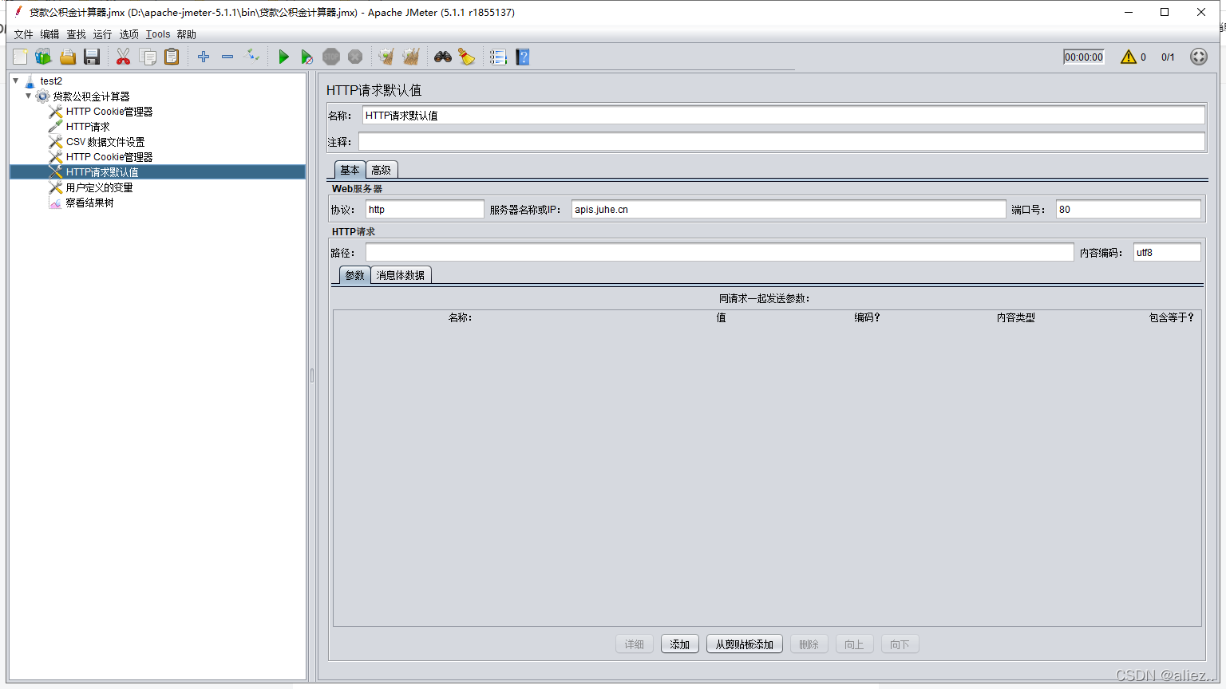Screen dimensions: 1226x689
Task: Click the 端口号 field with 80
Action: pyautogui.click(x=1128, y=209)
